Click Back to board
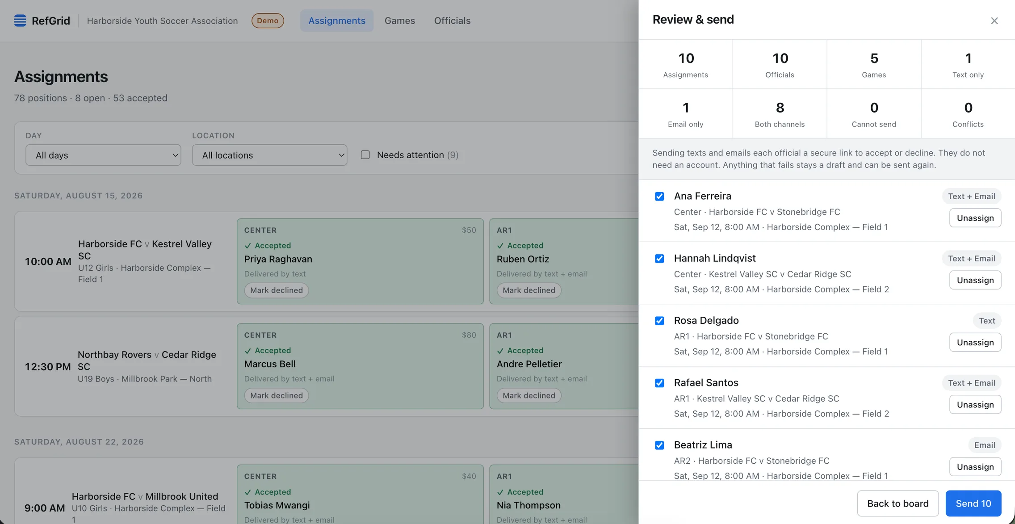 [898, 503]
